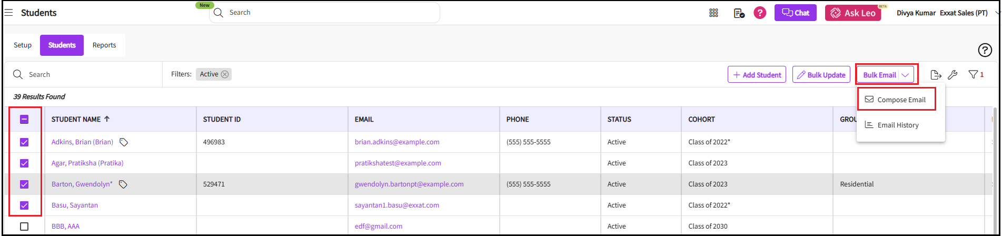Viewport: 1002px width, 236px height.
Task: Open the wrench settings tool icon
Action: click(x=953, y=75)
